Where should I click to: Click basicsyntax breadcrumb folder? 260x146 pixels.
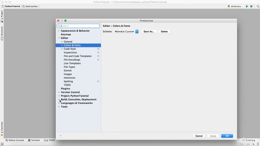30,6
